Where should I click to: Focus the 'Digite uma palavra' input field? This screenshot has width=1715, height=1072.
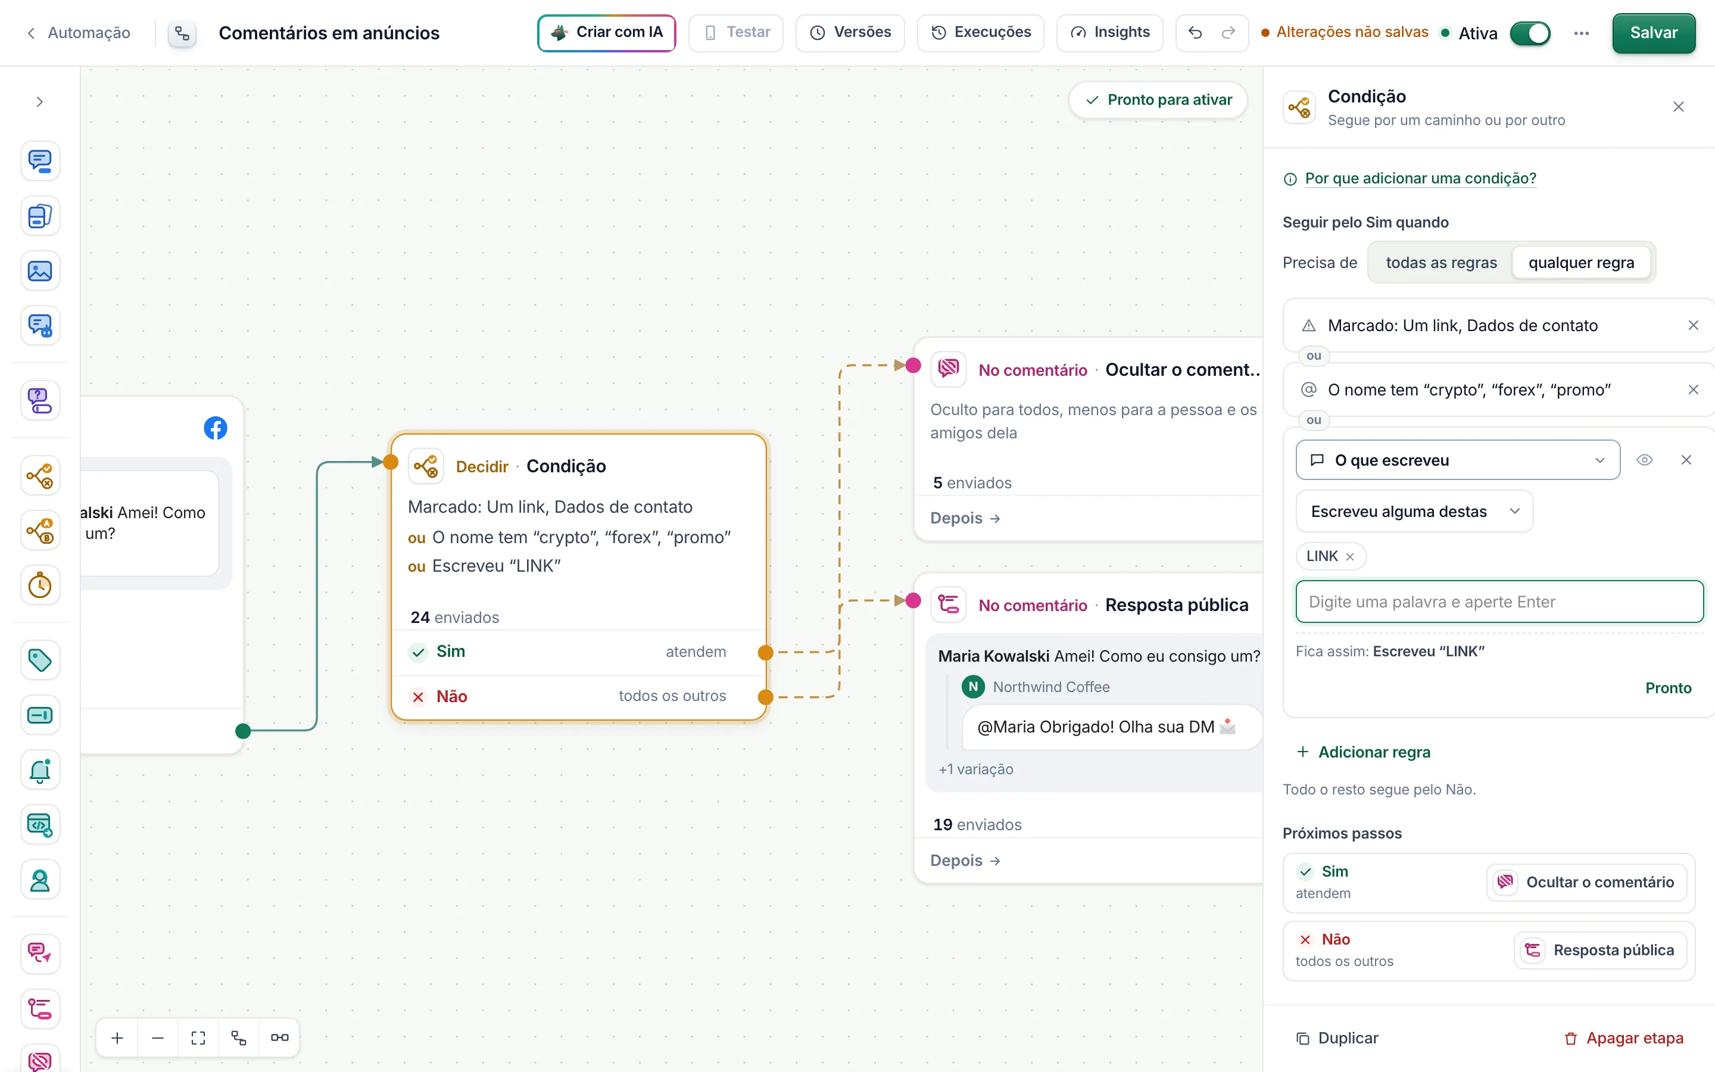click(1499, 602)
